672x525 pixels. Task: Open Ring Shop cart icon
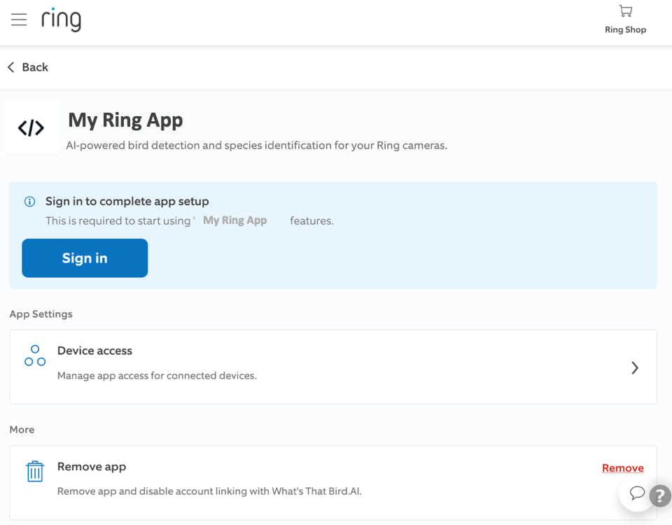click(x=625, y=11)
